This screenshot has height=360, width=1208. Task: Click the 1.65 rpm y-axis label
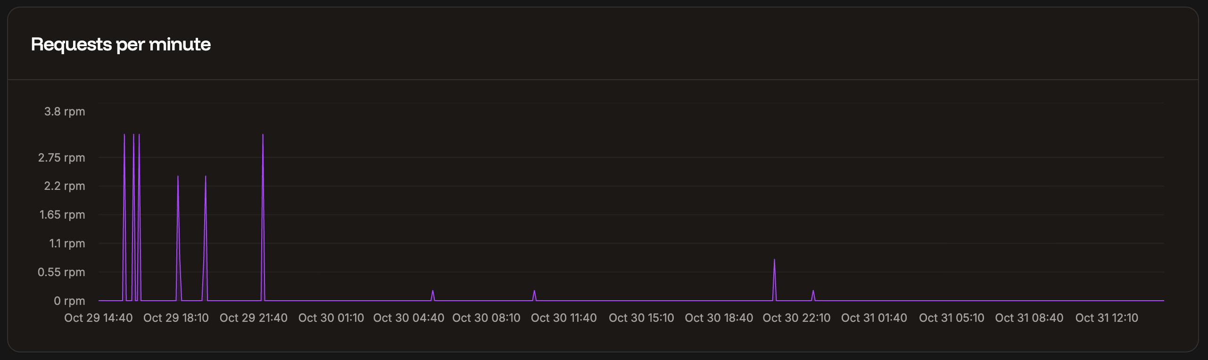[x=62, y=214]
